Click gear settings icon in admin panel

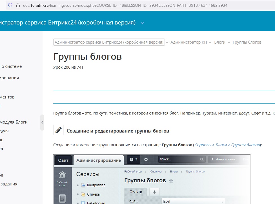tap(146, 160)
